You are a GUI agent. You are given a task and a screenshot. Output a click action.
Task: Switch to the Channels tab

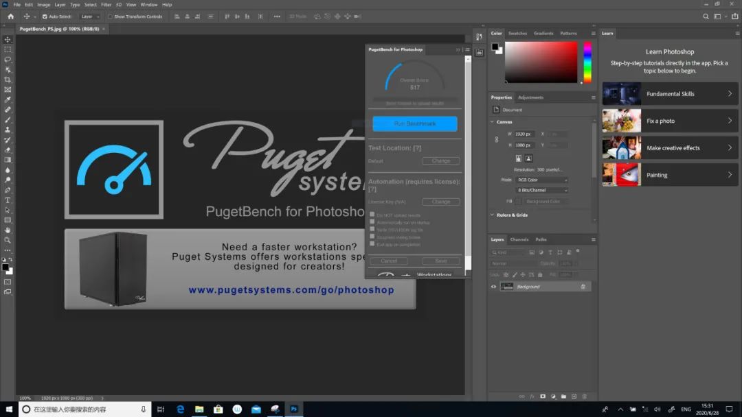(x=519, y=239)
